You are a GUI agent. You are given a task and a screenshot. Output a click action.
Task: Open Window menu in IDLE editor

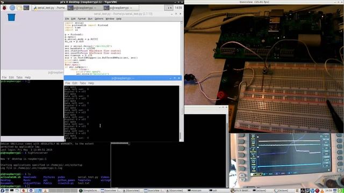point(110,19)
